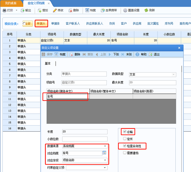Screen dimensions: 191x172
Task: Switch to the 我的桌面 tab
Action: (x=11, y=3)
